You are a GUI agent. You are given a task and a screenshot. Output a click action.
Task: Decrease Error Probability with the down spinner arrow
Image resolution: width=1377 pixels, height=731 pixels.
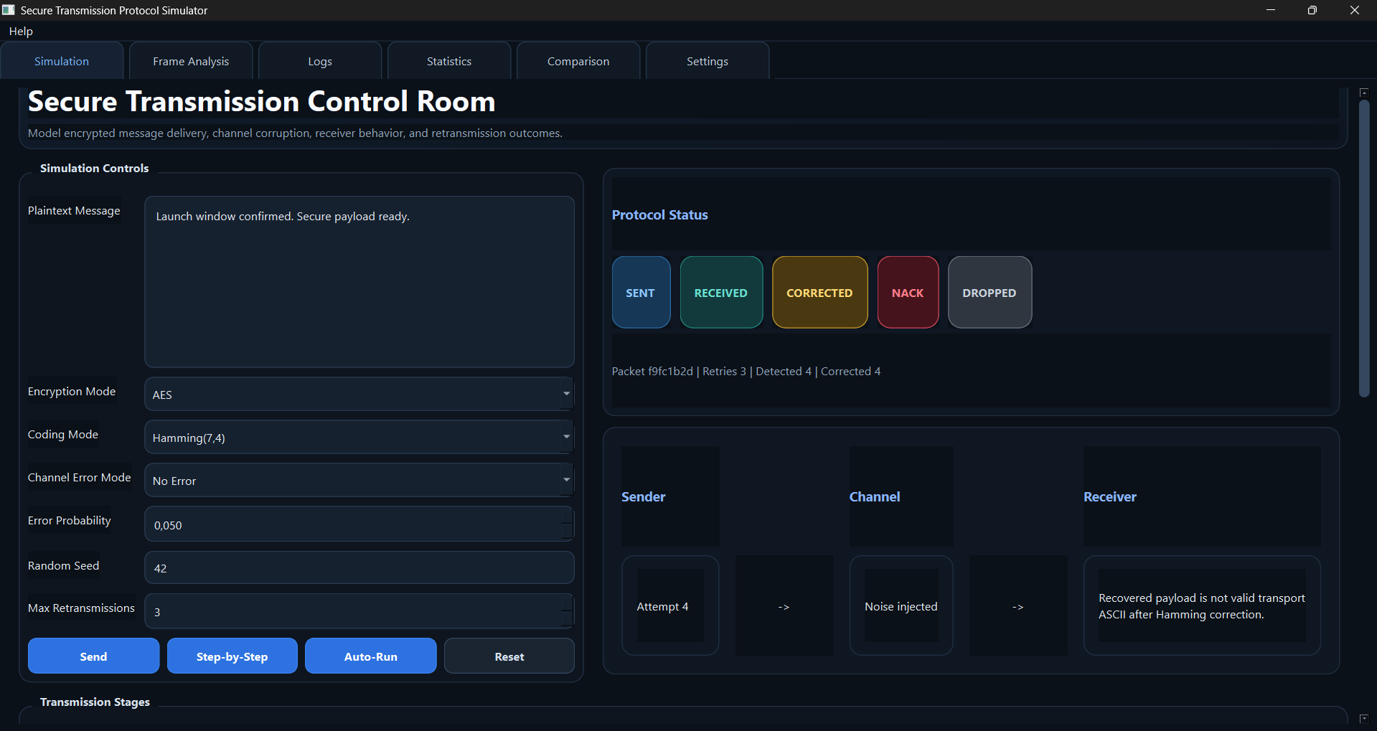click(567, 532)
